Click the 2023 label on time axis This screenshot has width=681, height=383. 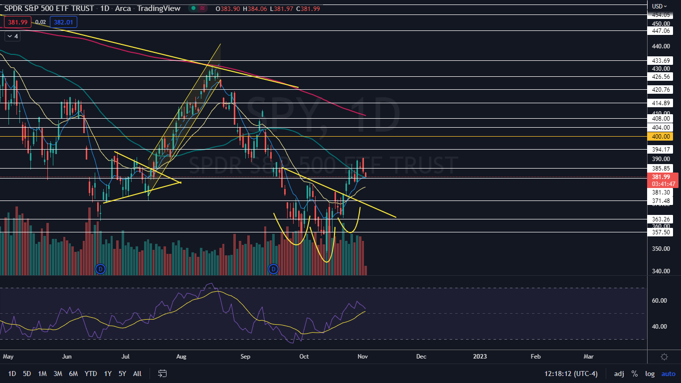(x=480, y=357)
